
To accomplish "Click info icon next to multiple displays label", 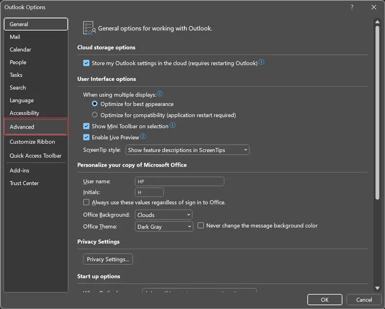I will pos(160,94).
